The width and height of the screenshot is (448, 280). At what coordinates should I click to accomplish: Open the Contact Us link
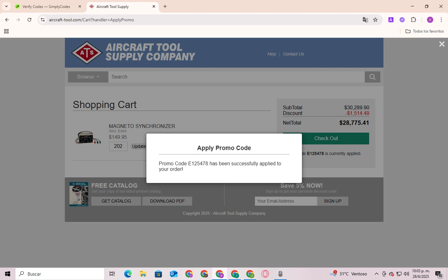[x=293, y=54]
